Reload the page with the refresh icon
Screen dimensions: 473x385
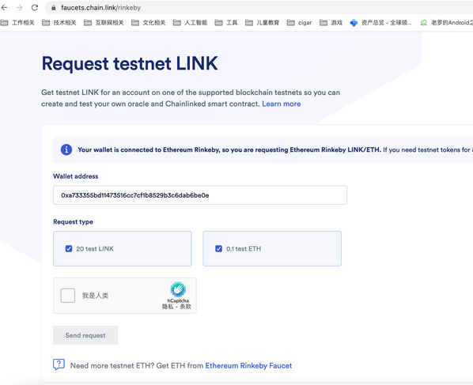(35, 8)
